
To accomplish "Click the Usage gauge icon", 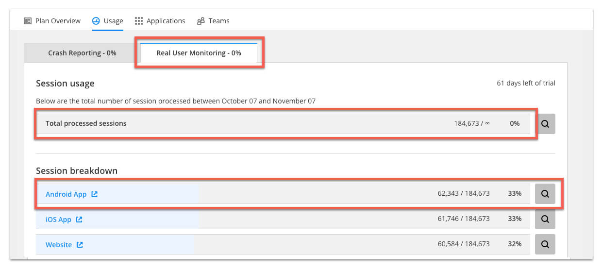I will 96,21.
